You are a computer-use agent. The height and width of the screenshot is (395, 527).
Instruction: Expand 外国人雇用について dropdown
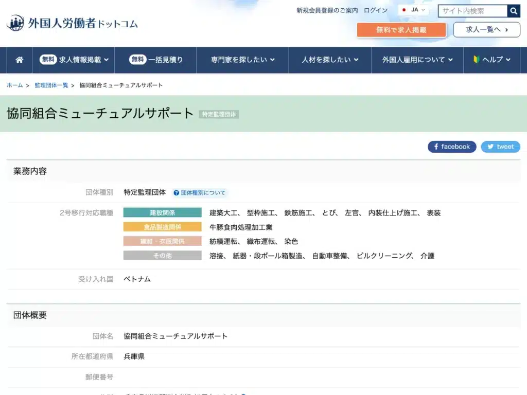click(x=417, y=60)
